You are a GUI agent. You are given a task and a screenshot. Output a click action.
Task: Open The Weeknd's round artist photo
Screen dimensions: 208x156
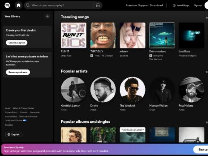(132, 89)
